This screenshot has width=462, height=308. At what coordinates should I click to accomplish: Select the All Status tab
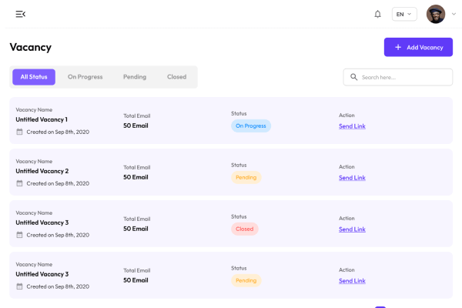(34, 77)
